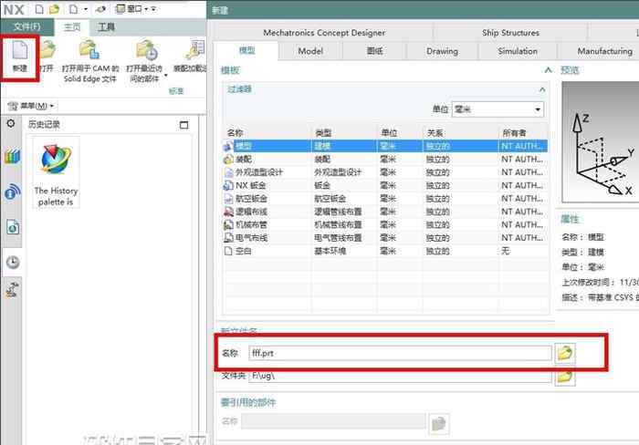Click the first new-document icon in the quick access bar
This screenshot has height=445, width=639.
click(39, 8)
